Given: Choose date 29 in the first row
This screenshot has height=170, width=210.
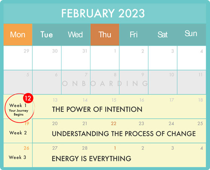Looking at the screenshot, I should click(x=26, y=51).
